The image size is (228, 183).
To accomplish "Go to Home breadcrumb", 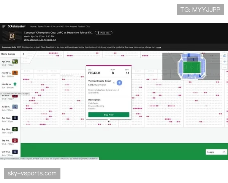I will [x=33, y=26].
